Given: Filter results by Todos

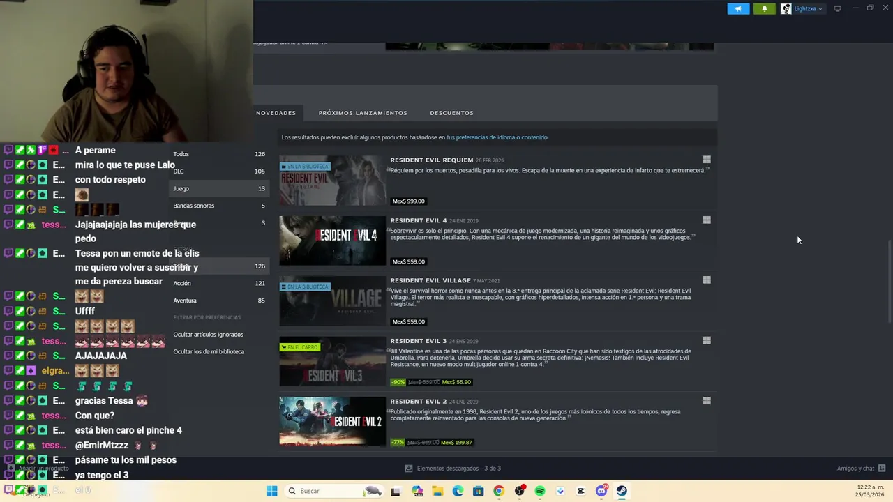Looking at the screenshot, I should pyautogui.click(x=218, y=154).
